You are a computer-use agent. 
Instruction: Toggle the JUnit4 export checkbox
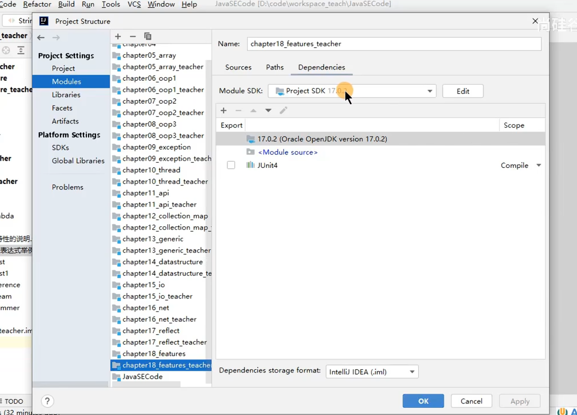(231, 165)
